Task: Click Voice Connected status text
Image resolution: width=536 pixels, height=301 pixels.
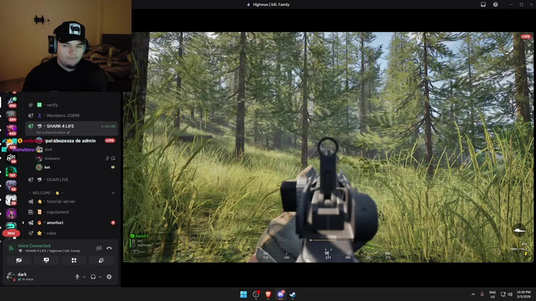Action: tap(34, 246)
